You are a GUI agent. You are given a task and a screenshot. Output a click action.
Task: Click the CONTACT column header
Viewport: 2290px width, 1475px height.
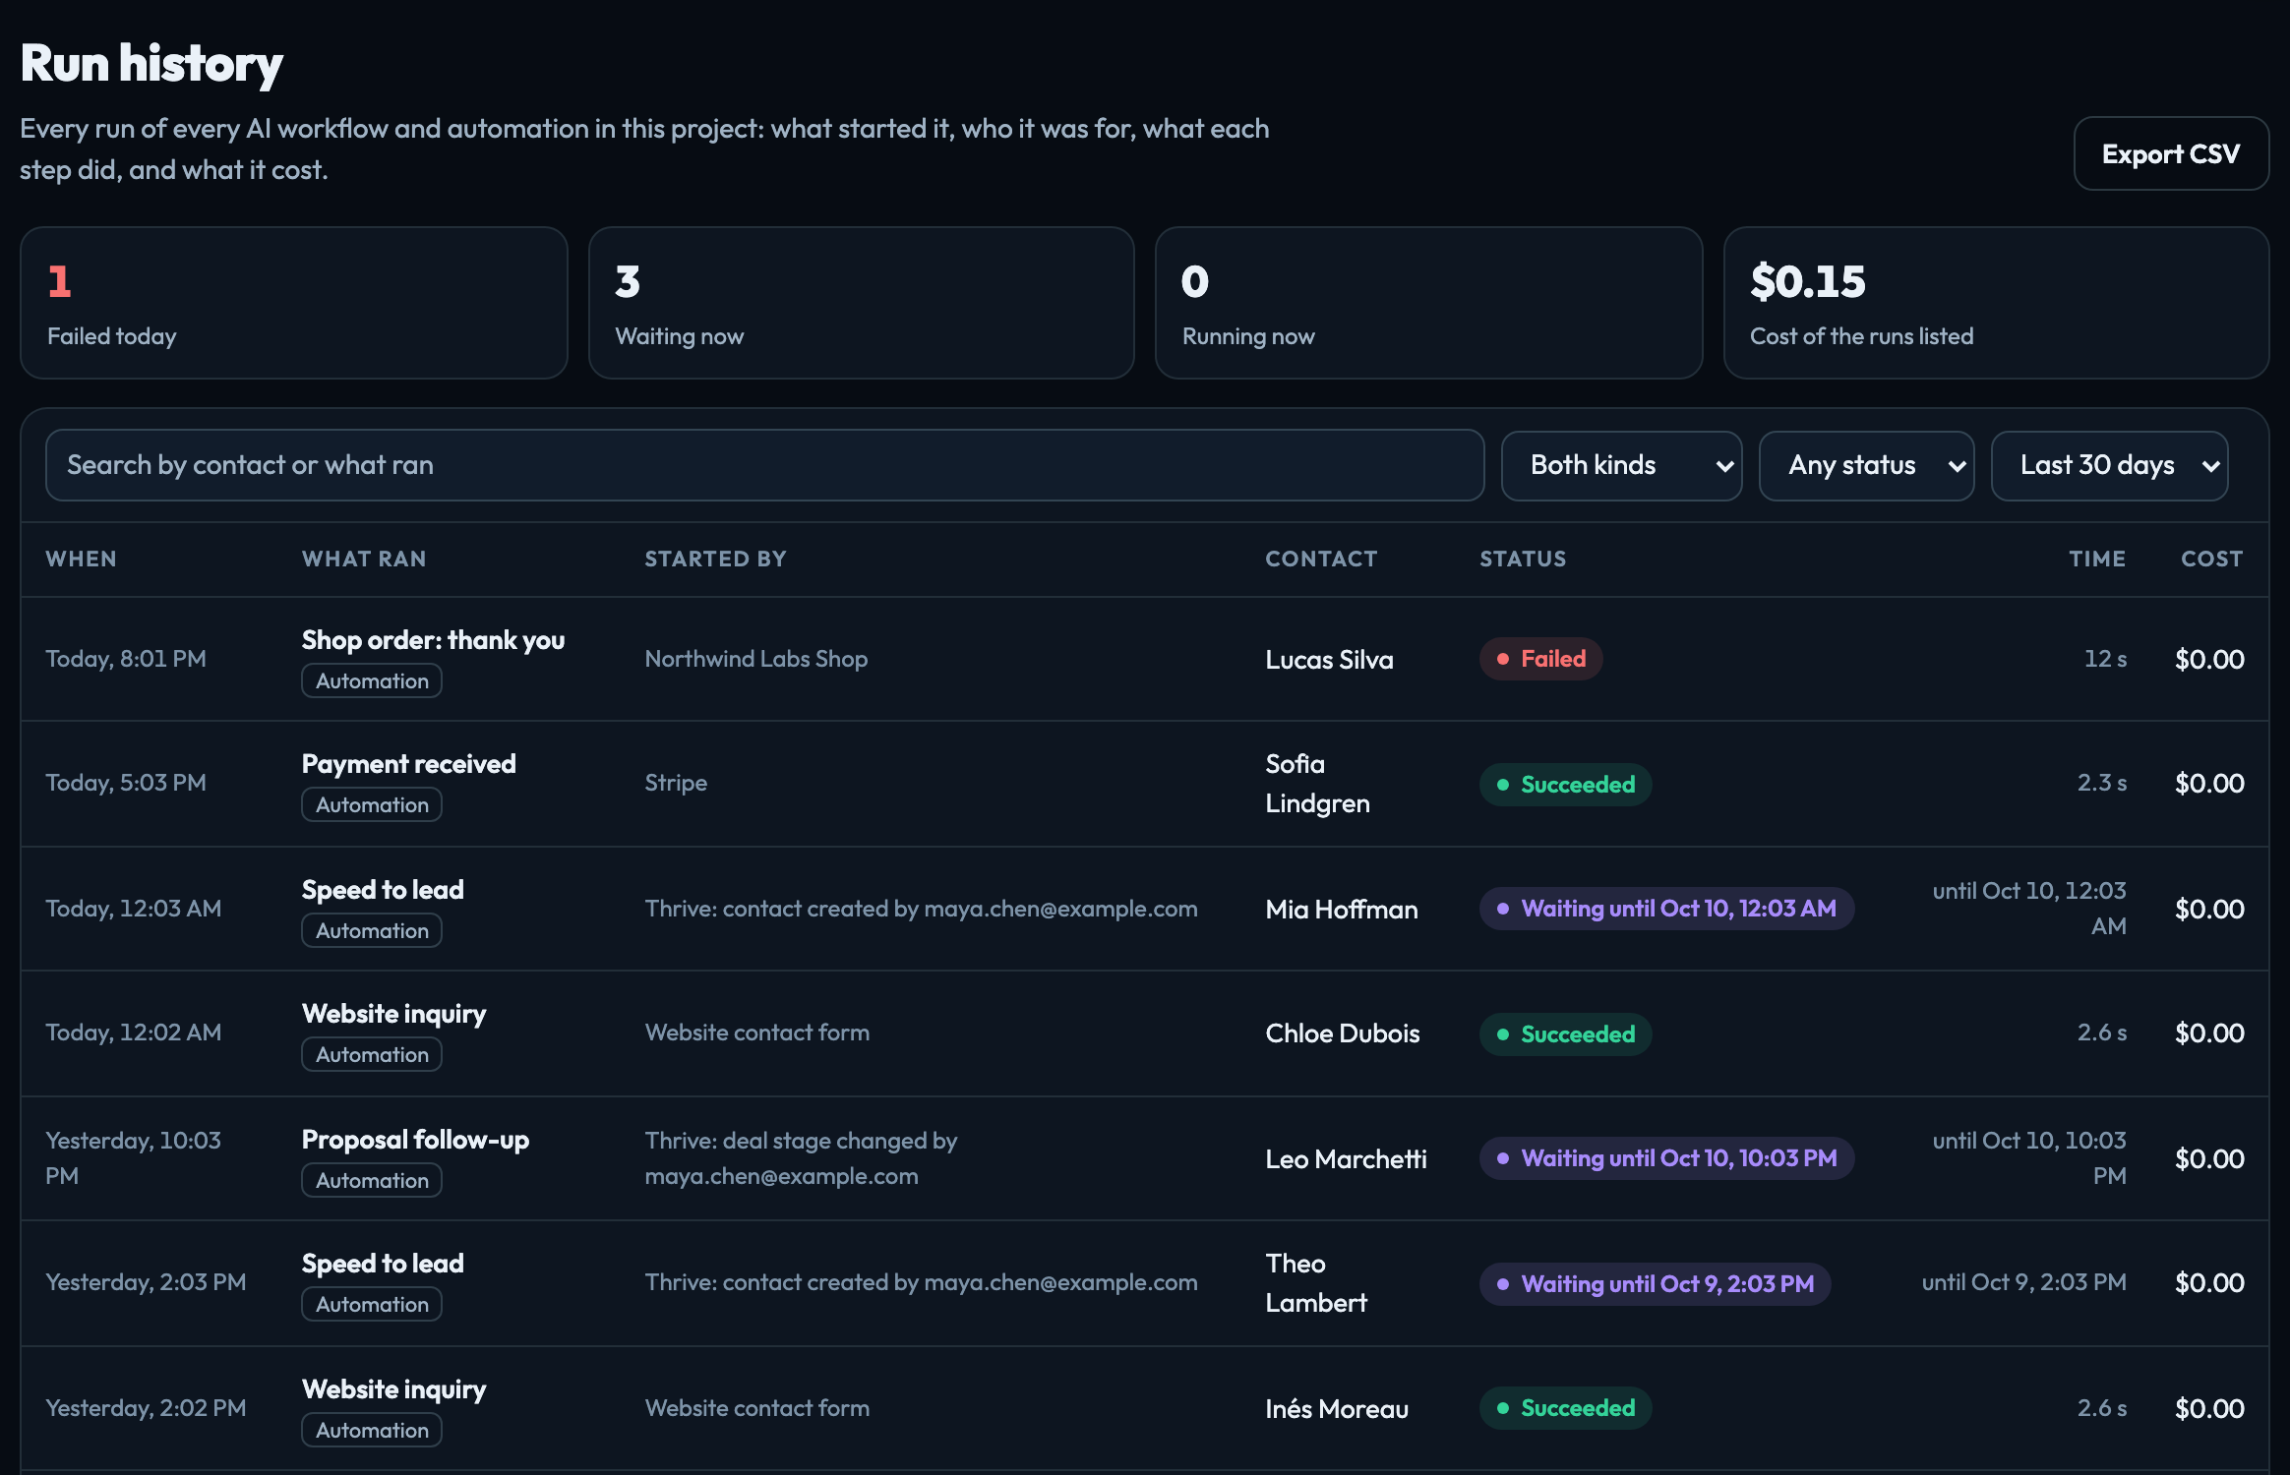[x=1321, y=559]
